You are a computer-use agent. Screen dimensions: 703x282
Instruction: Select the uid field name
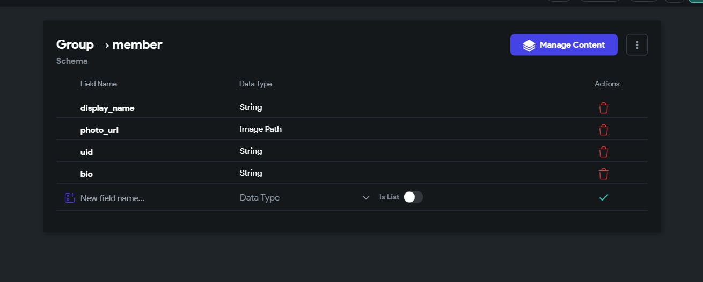86,152
